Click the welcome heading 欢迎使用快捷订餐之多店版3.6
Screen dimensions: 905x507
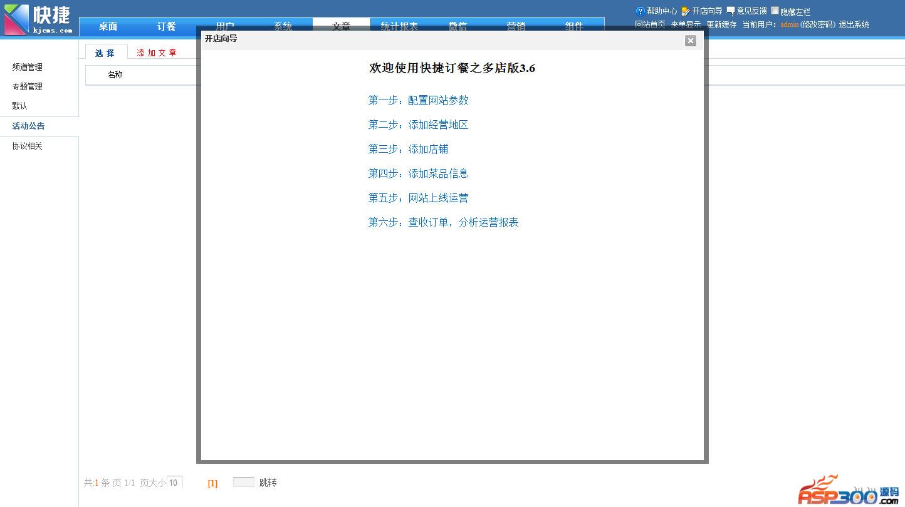pos(452,68)
